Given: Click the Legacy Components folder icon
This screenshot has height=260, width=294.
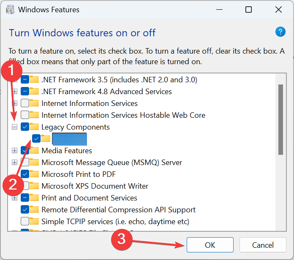Looking at the screenshot, I should coord(35,127).
